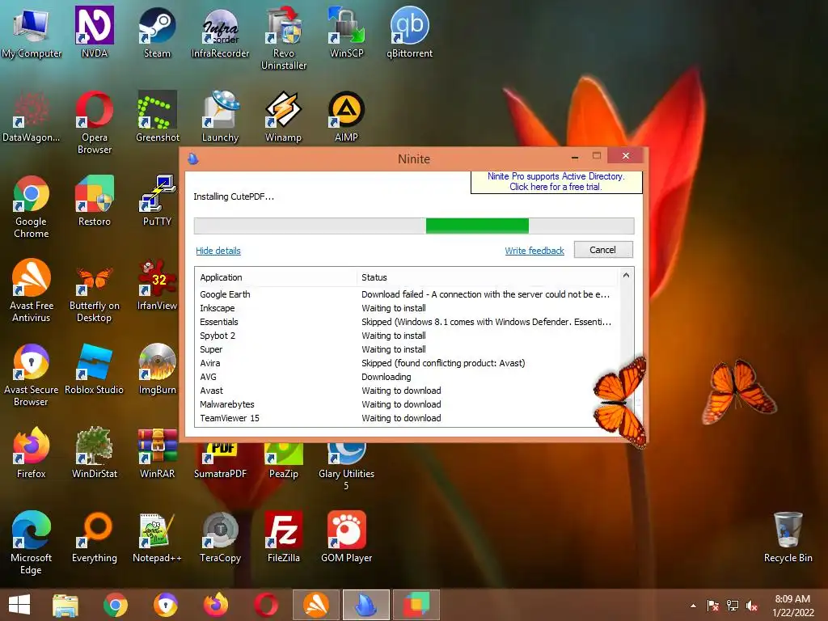Select the AVG row showing Downloading
This screenshot has width=828, height=621.
tap(407, 377)
